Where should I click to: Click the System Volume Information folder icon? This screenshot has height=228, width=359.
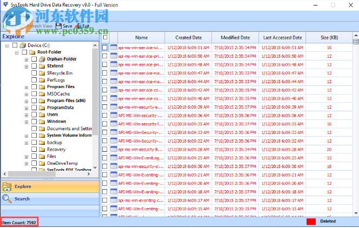tap(42, 136)
